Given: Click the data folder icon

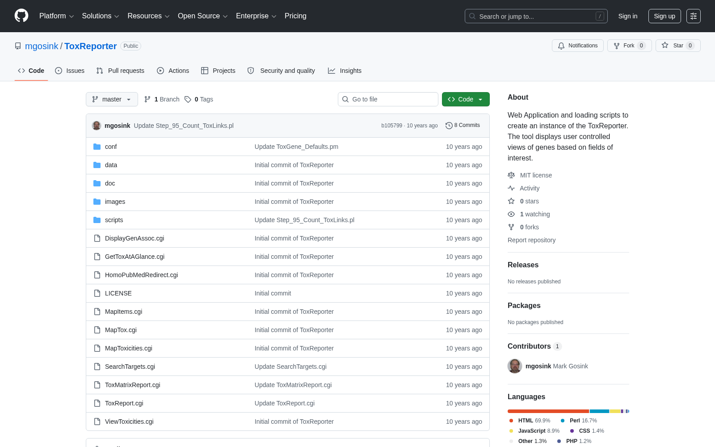Looking at the screenshot, I should tap(97, 165).
